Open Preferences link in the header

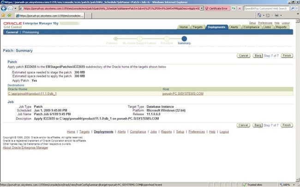(265, 23)
